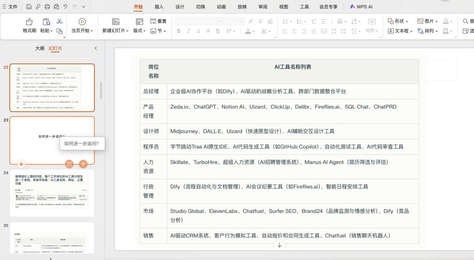
Task: Switch to the Insert (插入) tab
Action: coord(159,7)
